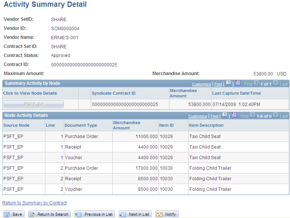Screen dimensions: 290x218
Task: Select the 10029 item ID in Voucher row
Action: click(166, 158)
